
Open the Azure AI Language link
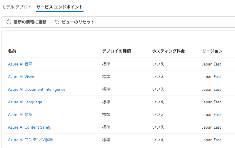tap(25, 102)
